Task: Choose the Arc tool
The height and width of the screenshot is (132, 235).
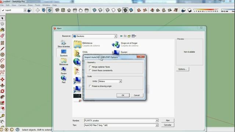Action: [x=3, y=60]
